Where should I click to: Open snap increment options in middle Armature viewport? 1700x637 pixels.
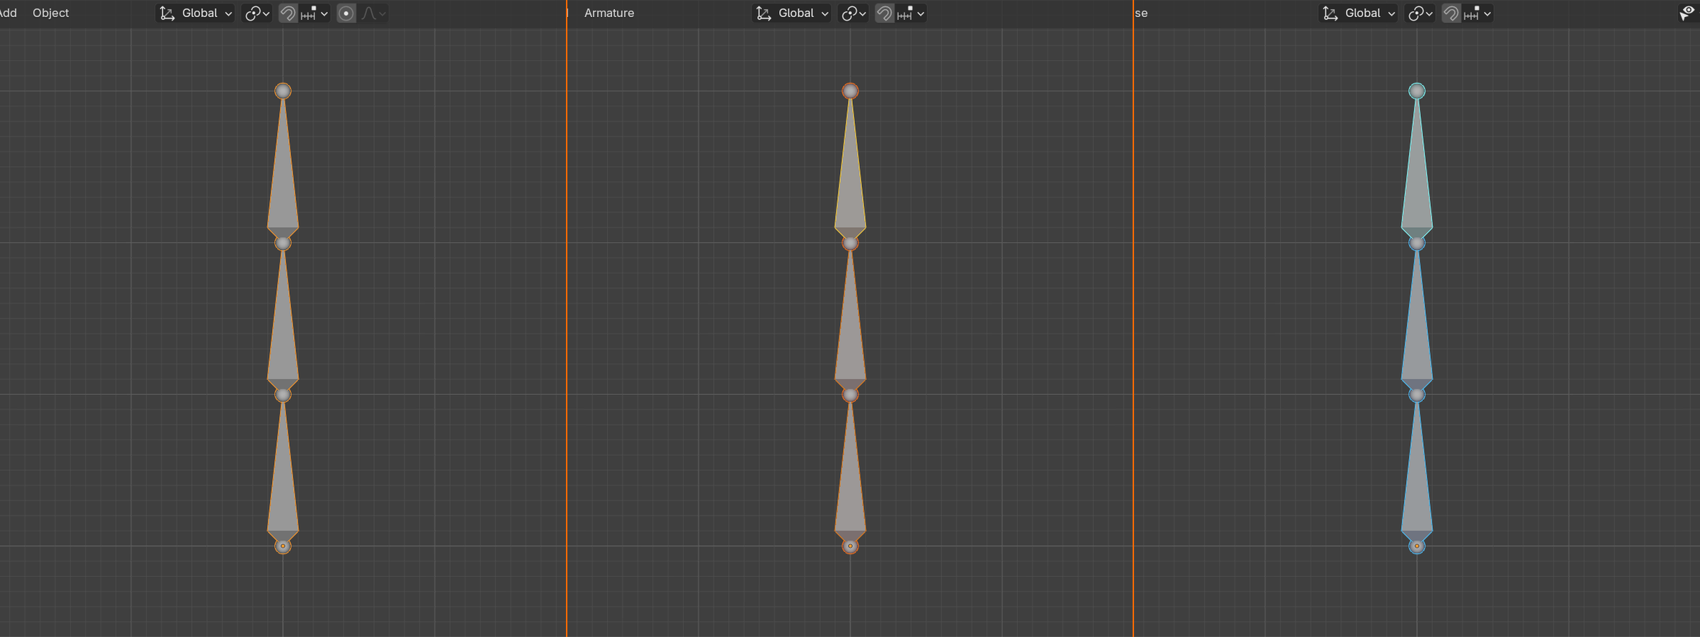[x=911, y=13]
